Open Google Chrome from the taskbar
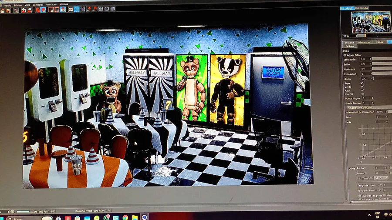 pos(125,218)
